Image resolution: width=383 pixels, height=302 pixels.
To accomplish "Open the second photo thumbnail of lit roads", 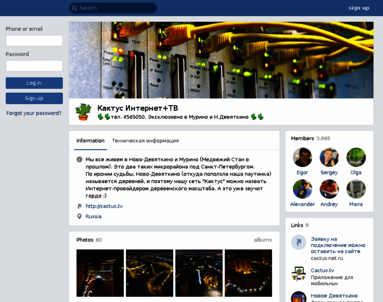I will click(150, 273).
